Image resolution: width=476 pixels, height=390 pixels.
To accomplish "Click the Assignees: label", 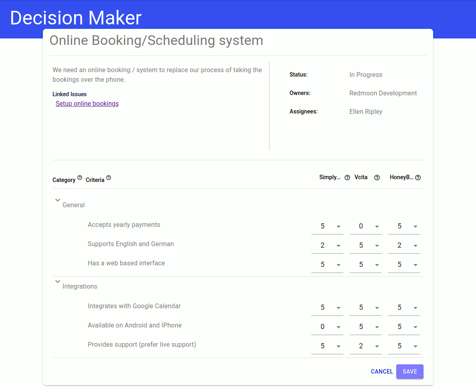I will [304, 112].
